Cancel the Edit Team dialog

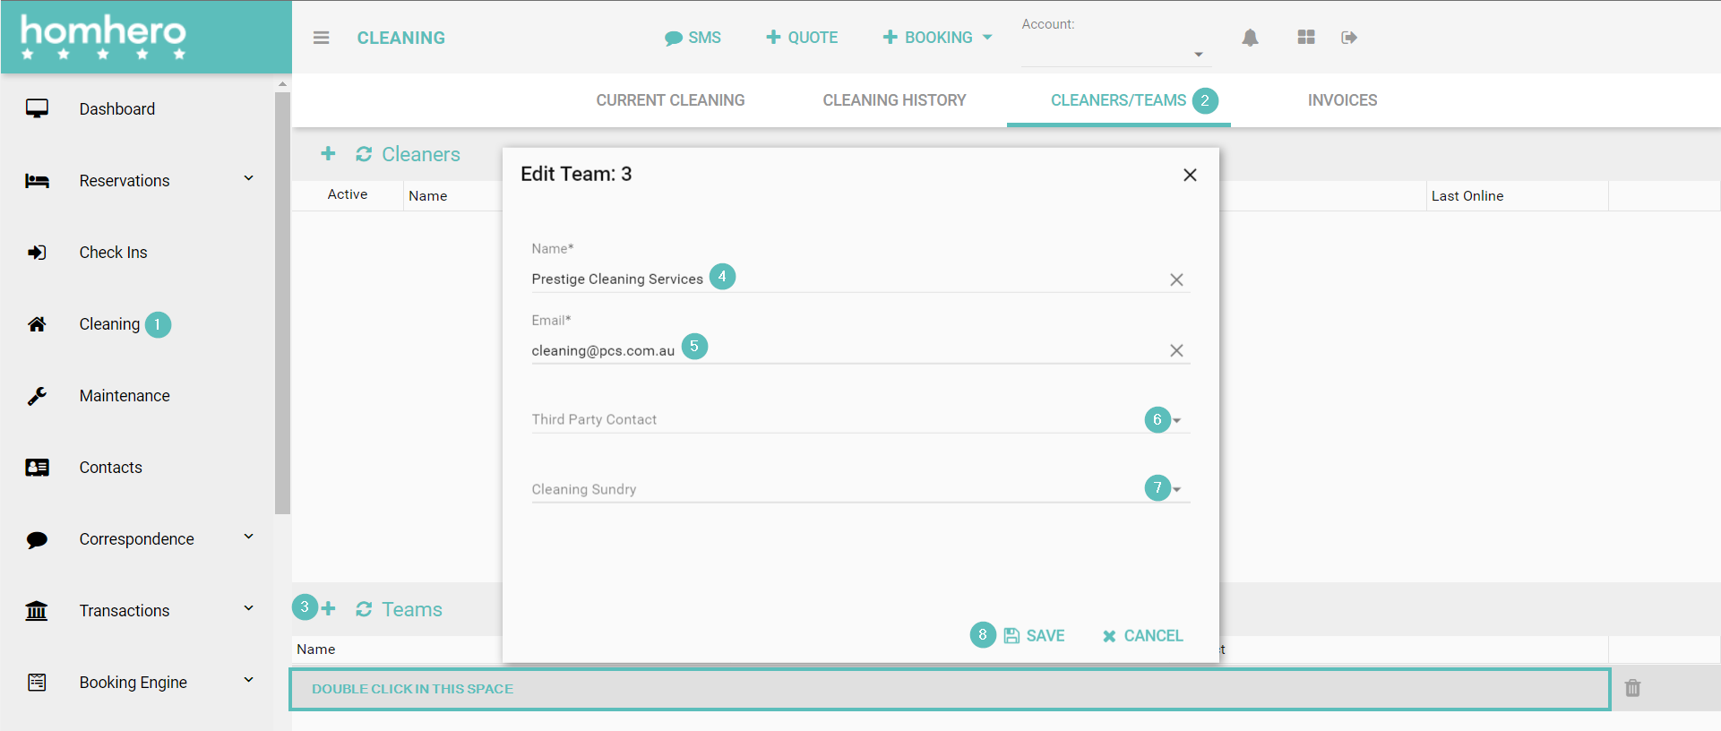tap(1143, 635)
